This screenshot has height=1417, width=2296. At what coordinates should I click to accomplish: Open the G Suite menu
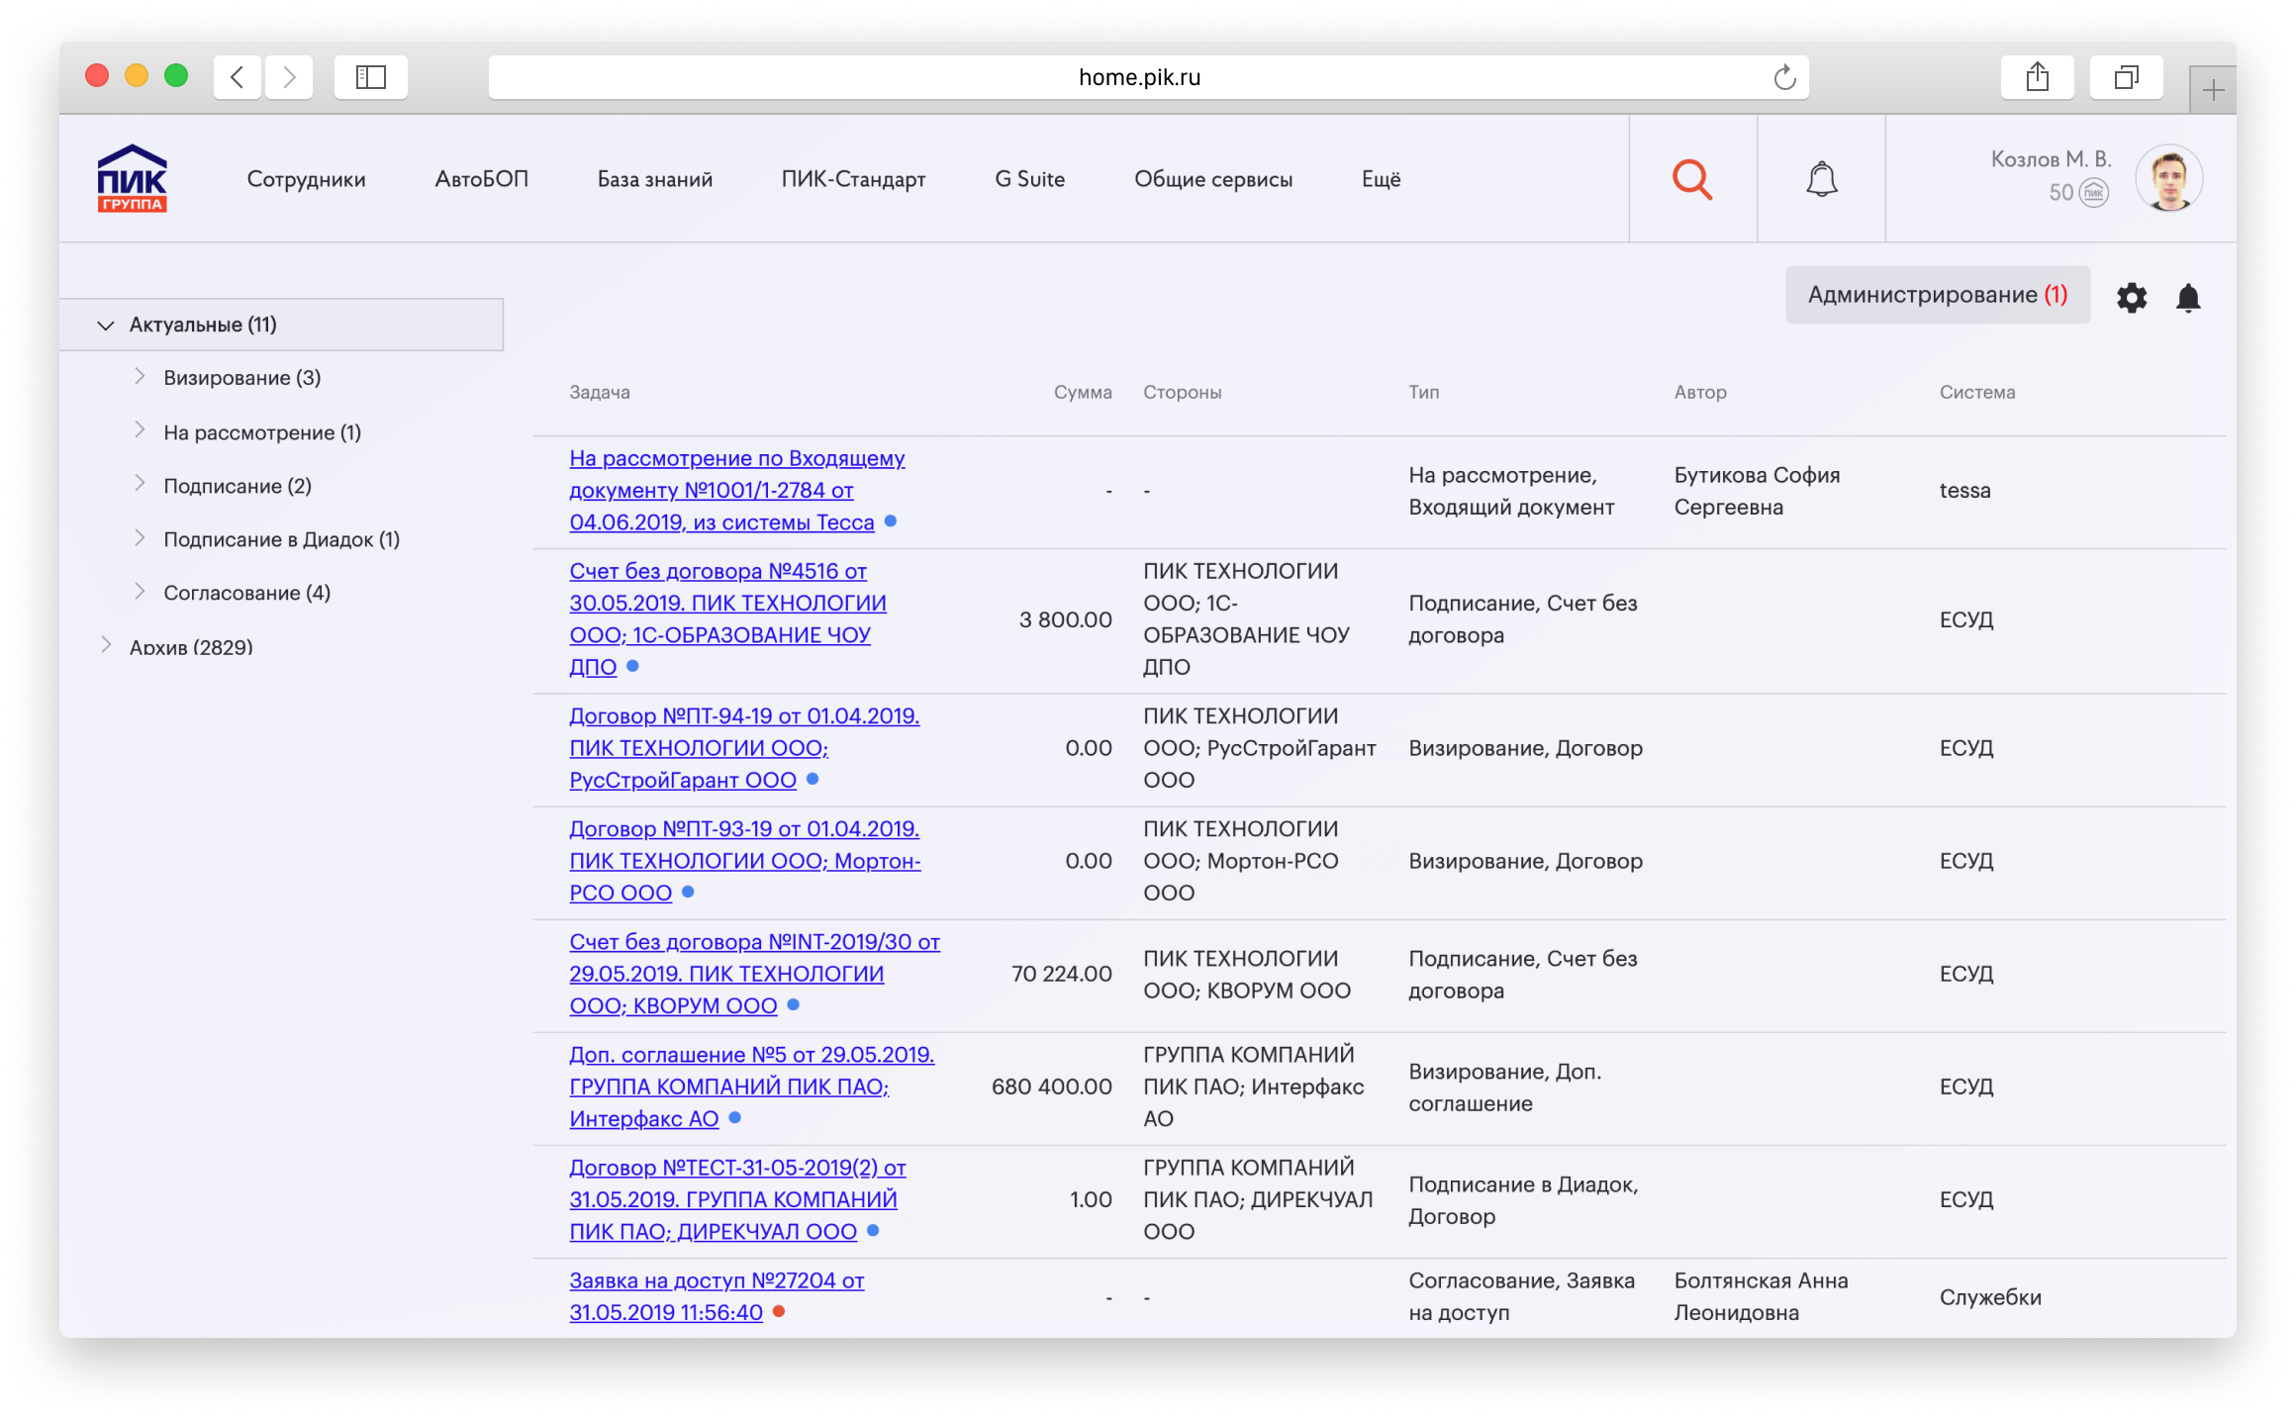1029,179
